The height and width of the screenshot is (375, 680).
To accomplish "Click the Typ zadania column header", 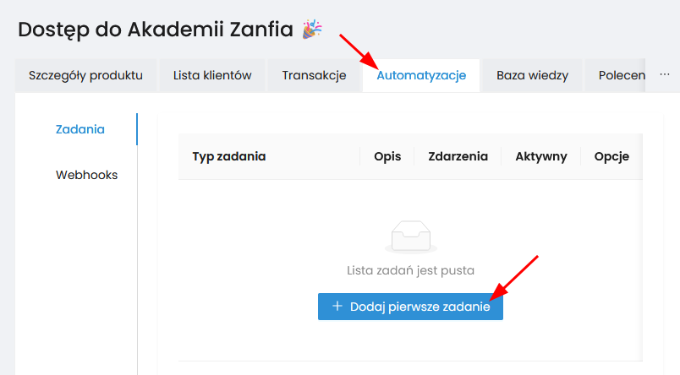I will point(229,156).
